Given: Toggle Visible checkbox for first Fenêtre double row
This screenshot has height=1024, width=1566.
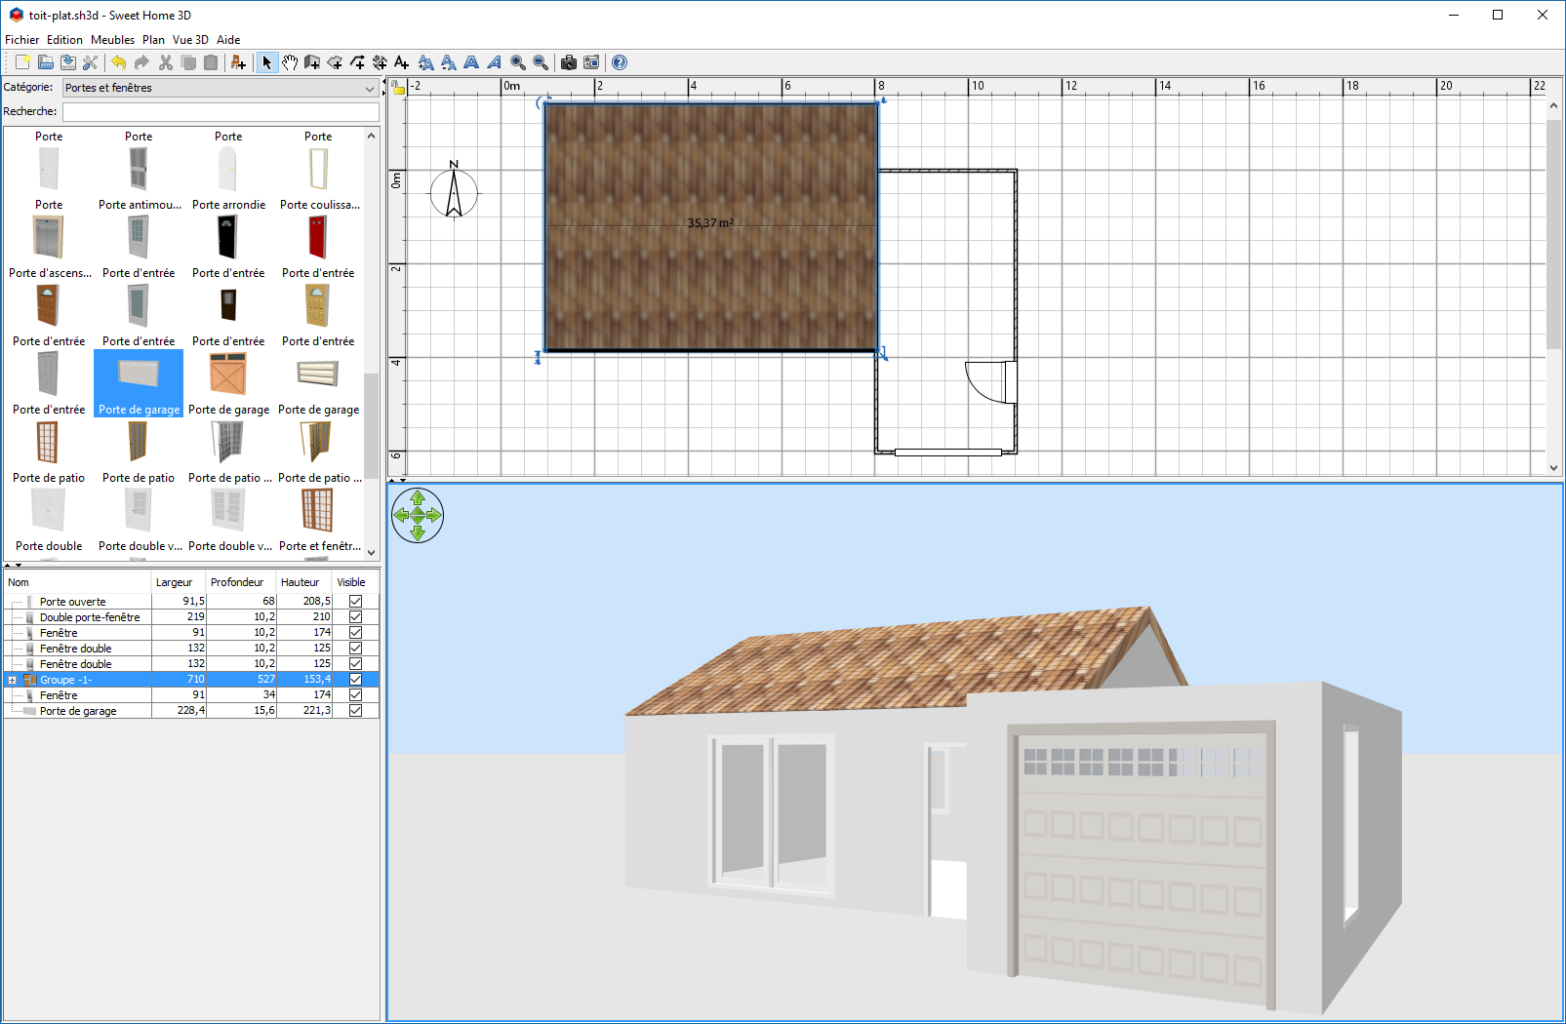Looking at the screenshot, I should (x=356, y=649).
